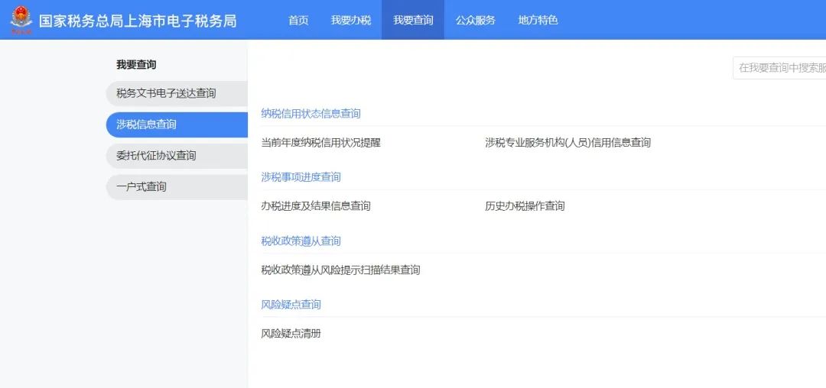Open the 我要办税 navigation tab
The image size is (826, 388).
tap(351, 20)
